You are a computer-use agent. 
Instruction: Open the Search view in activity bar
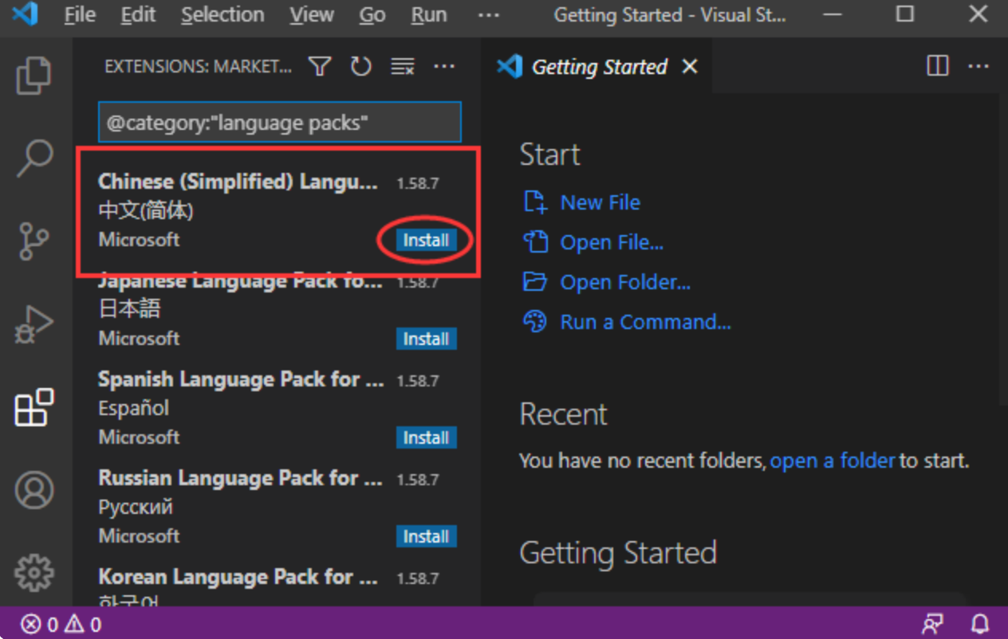[33, 158]
